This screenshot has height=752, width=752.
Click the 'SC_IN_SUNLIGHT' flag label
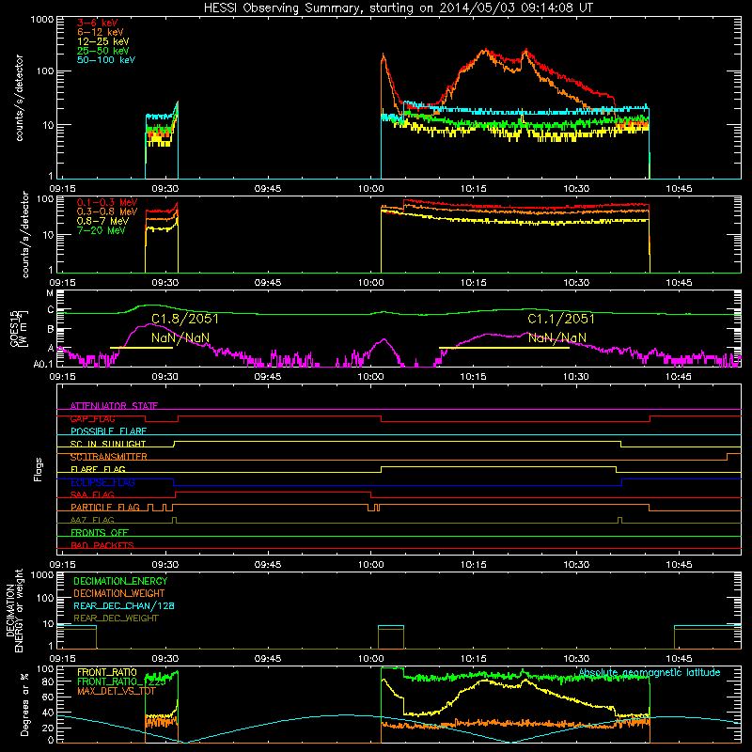tap(108, 444)
